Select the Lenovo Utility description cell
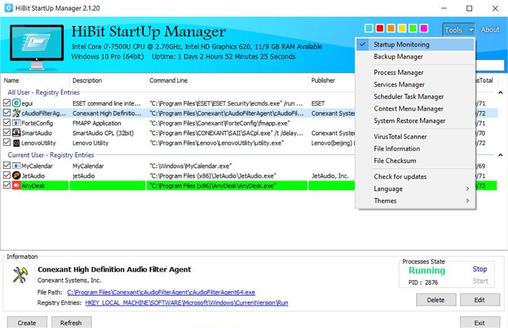 coord(90,143)
